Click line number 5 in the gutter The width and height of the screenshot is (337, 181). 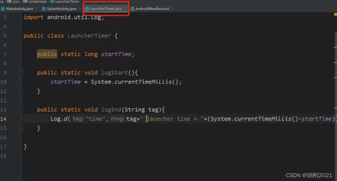[5, 36]
